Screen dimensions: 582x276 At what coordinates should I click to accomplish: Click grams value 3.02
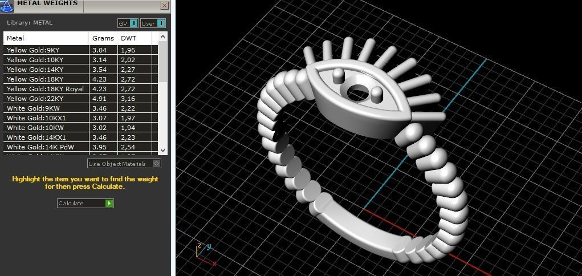(x=100, y=128)
